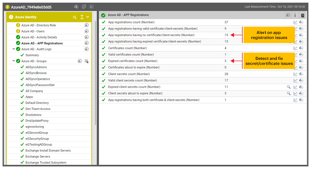
Task: Select the eGSecondGroup group
Action: click(x=37, y=133)
